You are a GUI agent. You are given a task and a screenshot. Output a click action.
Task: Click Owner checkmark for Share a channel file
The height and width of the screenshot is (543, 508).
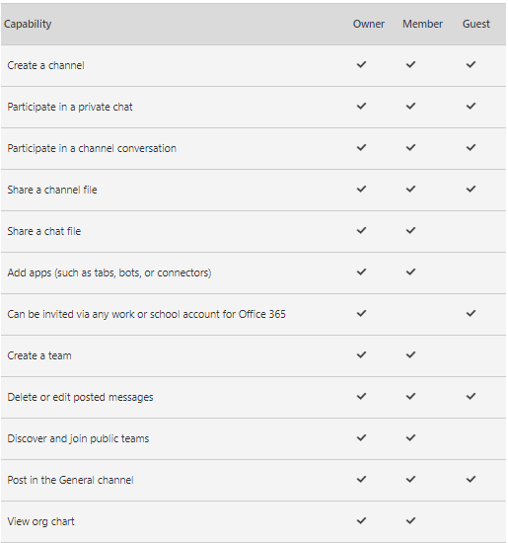pos(361,190)
